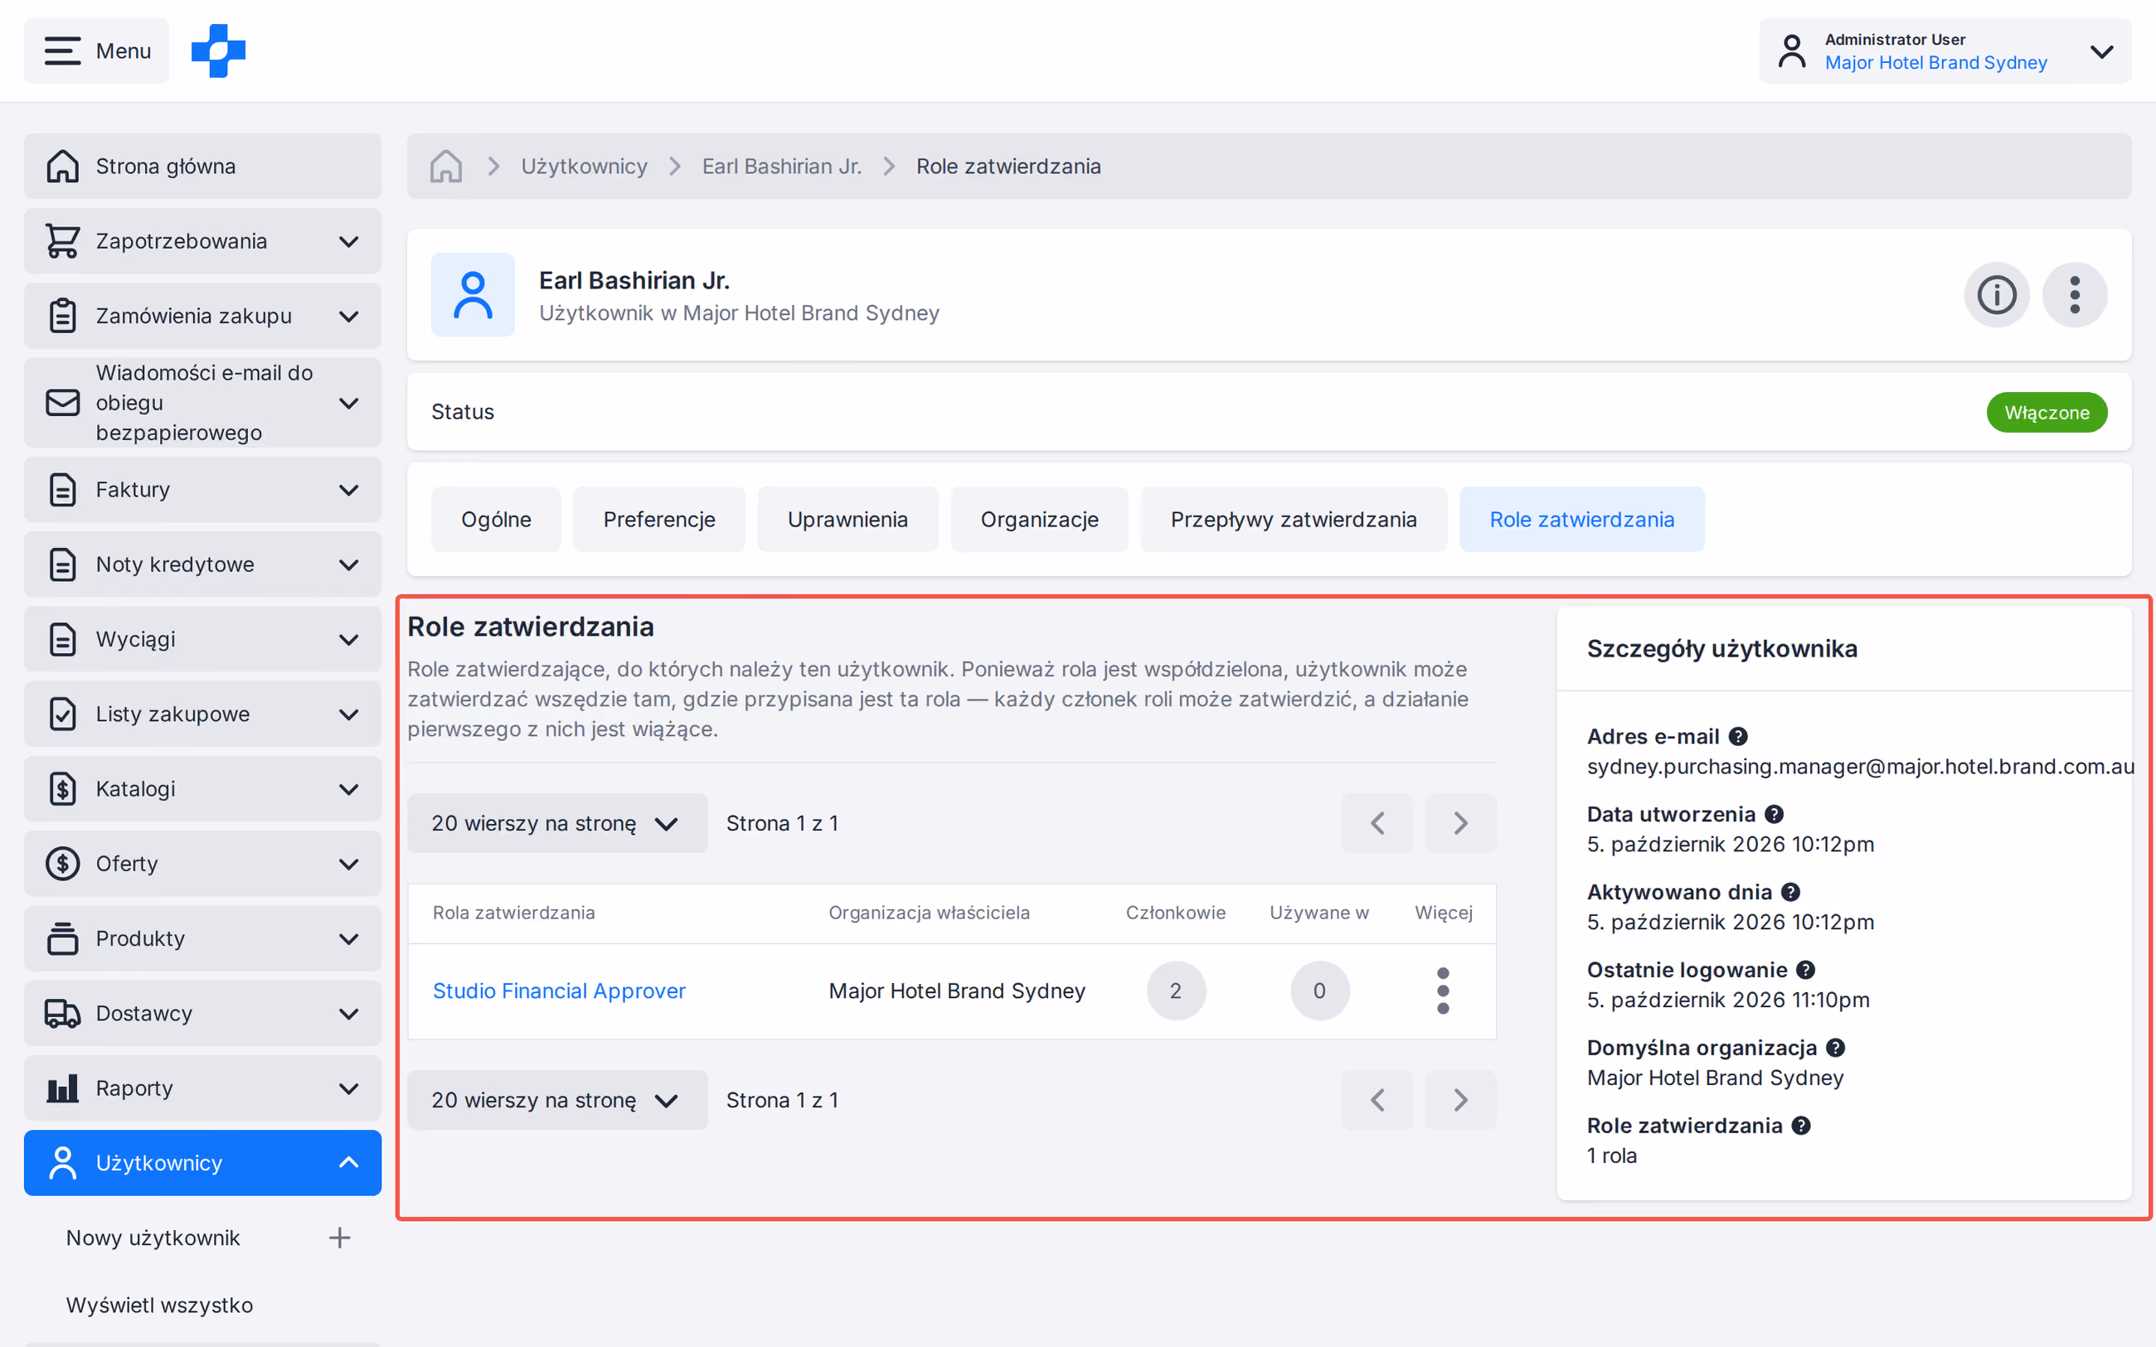Switch to the Preferencje tab

(x=659, y=520)
